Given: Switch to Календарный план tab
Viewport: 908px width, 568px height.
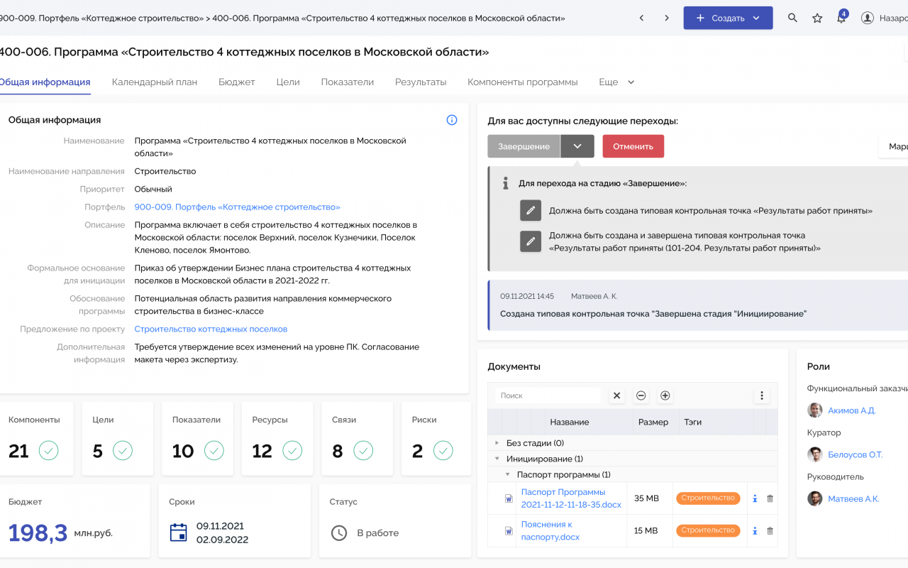Looking at the screenshot, I should click(155, 82).
